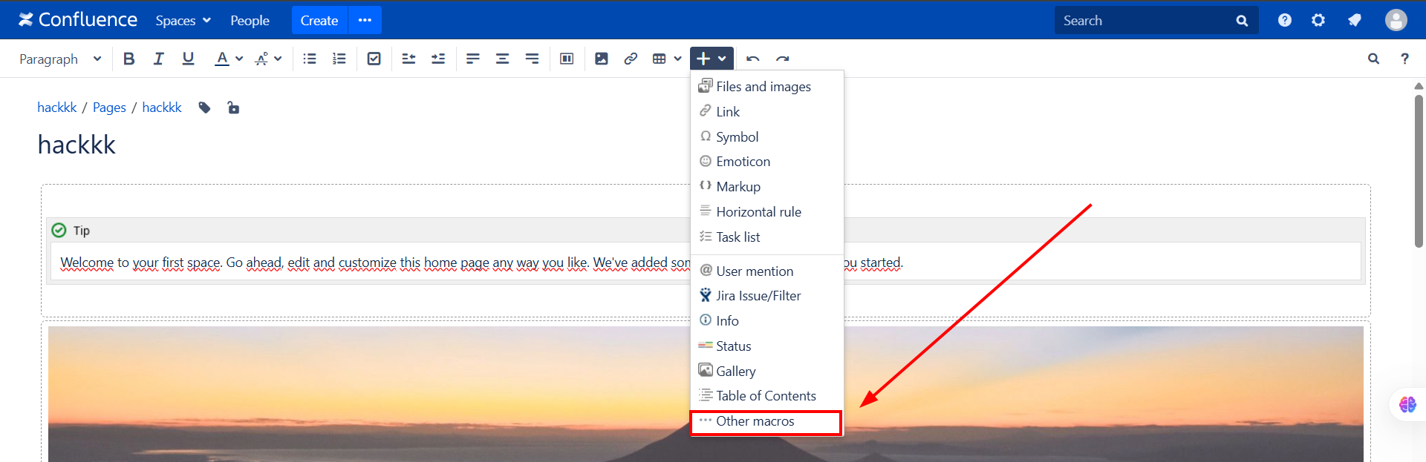The image size is (1426, 462).
Task: Open the Paragraph style dropdown
Action: (59, 59)
